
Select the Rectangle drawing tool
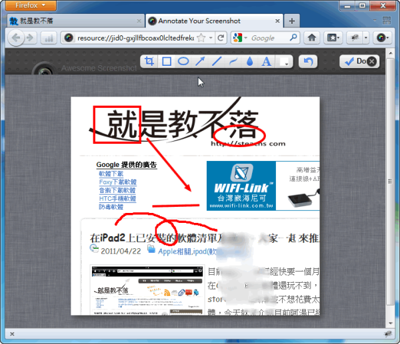(x=167, y=61)
